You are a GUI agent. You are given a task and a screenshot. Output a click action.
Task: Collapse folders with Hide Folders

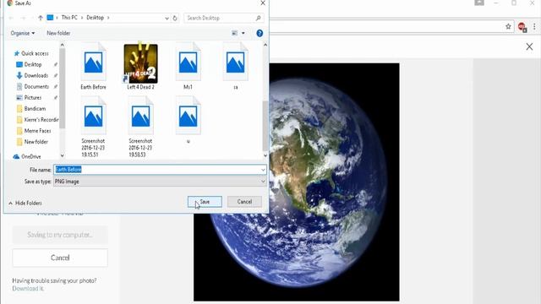(x=25, y=203)
